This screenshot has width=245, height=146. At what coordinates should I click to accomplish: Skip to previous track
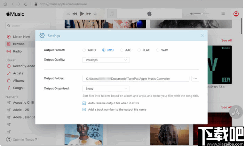[75, 14]
